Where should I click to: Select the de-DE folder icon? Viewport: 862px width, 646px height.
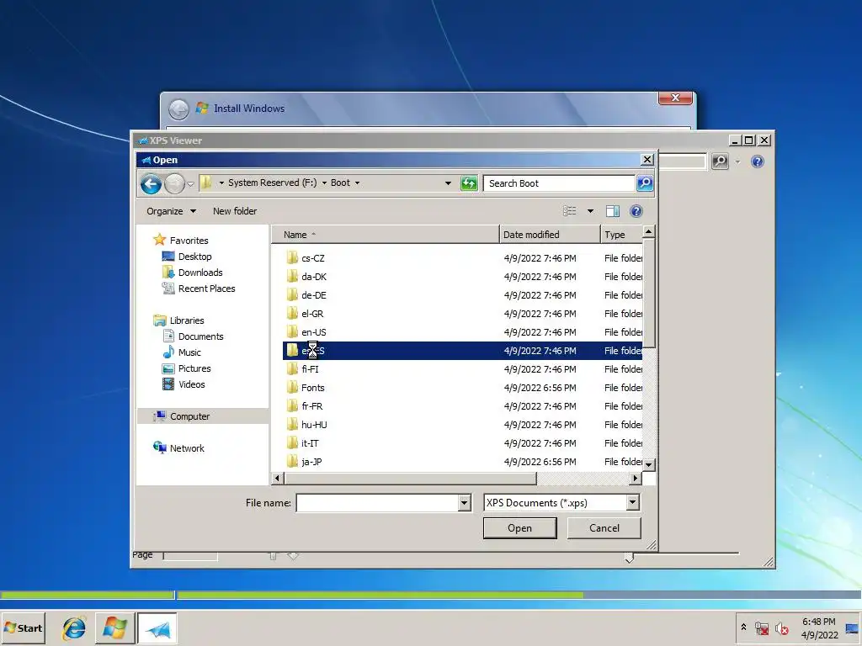[x=292, y=295]
